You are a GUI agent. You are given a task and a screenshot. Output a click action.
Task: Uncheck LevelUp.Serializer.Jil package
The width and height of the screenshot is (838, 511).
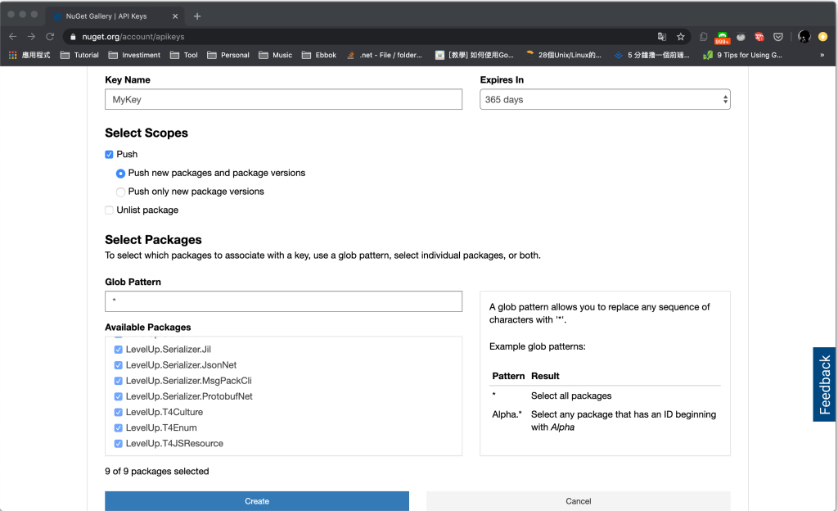tap(118, 350)
